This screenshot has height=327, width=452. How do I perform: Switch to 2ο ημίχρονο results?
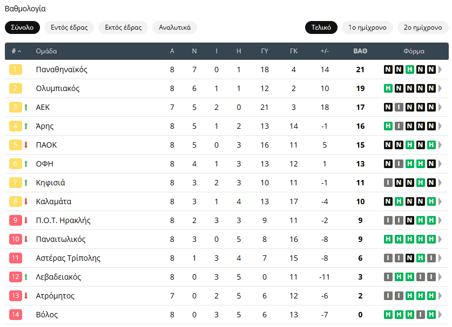(x=423, y=27)
